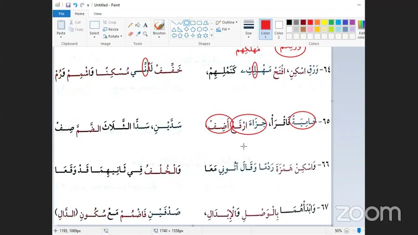
Task: Choose the Diamond shape
Action: coord(186,29)
